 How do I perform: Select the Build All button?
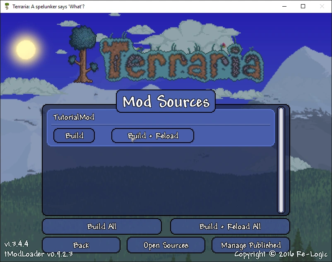102,226
